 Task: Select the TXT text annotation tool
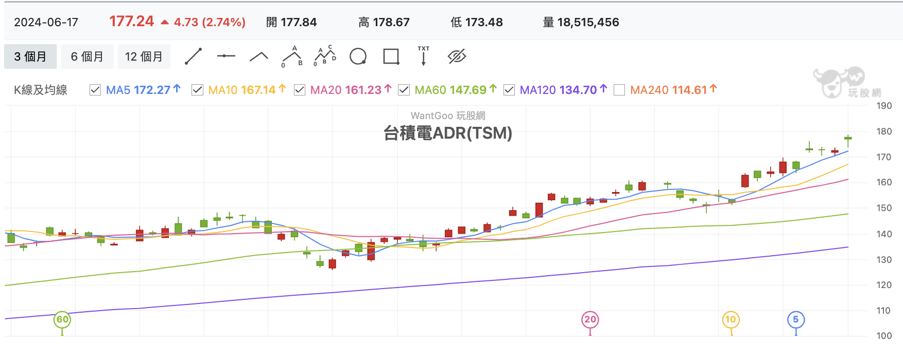423,56
